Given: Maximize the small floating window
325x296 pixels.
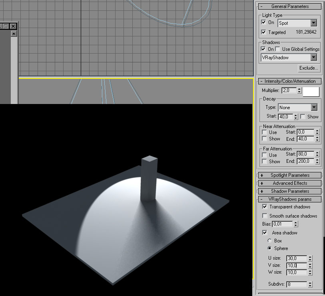Looking at the screenshot, I should (x=6, y=26).
